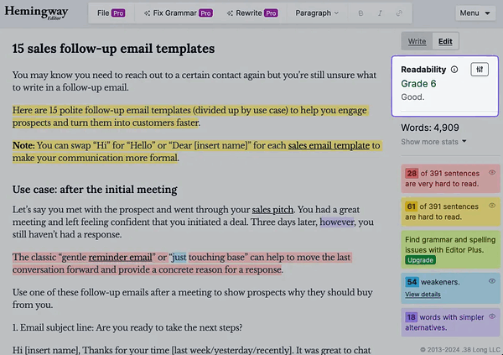
Task: Open the File Pro menu
Action: pos(111,13)
